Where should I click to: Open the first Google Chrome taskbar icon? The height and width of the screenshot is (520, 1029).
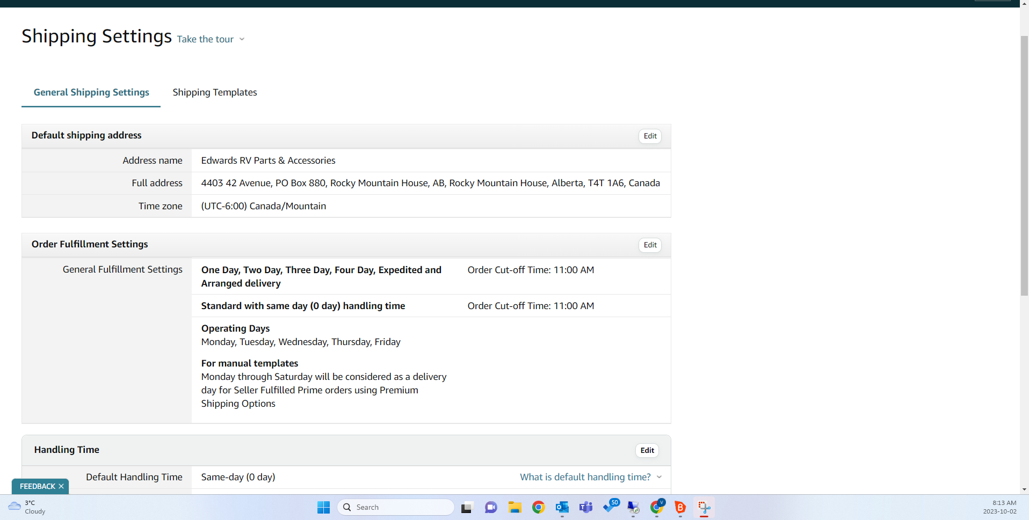point(539,507)
